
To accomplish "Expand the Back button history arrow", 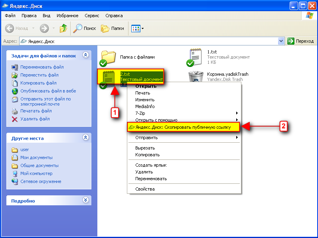I will click(33, 28).
